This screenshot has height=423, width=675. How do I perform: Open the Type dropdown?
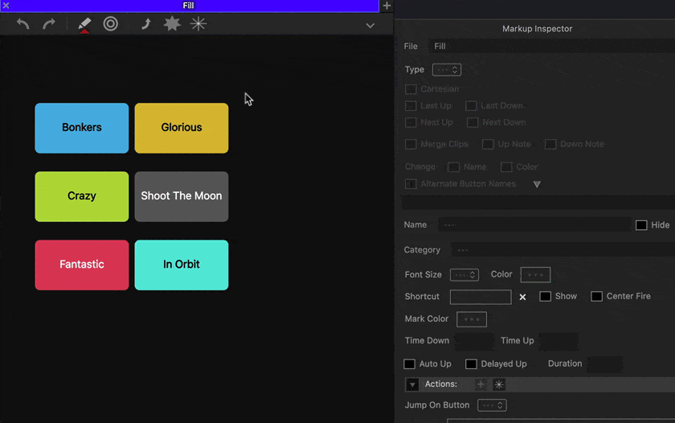pyautogui.click(x=447, y=70)
